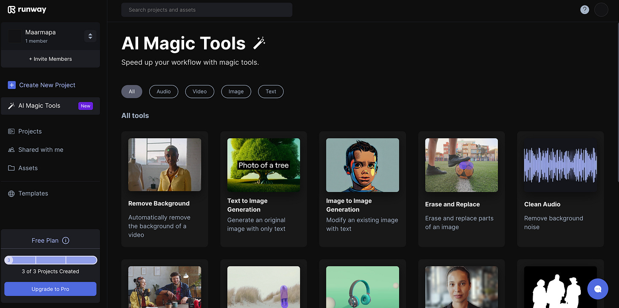Click the Templates globe icon
Image resolution: width=619 pixels, height=308 pixels.
(x=11, y=194)
